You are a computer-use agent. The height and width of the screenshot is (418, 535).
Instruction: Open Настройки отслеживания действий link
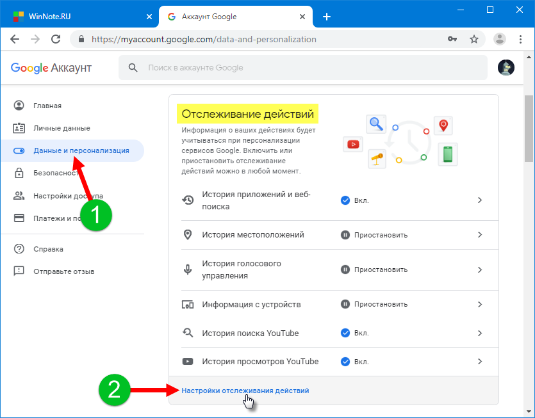(245, 390)
